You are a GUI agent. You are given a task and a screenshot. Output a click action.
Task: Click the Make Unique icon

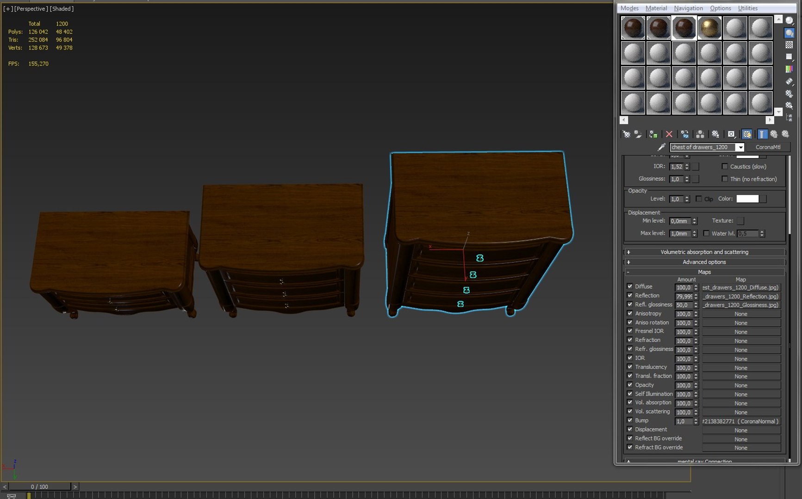tap(700, 134)
